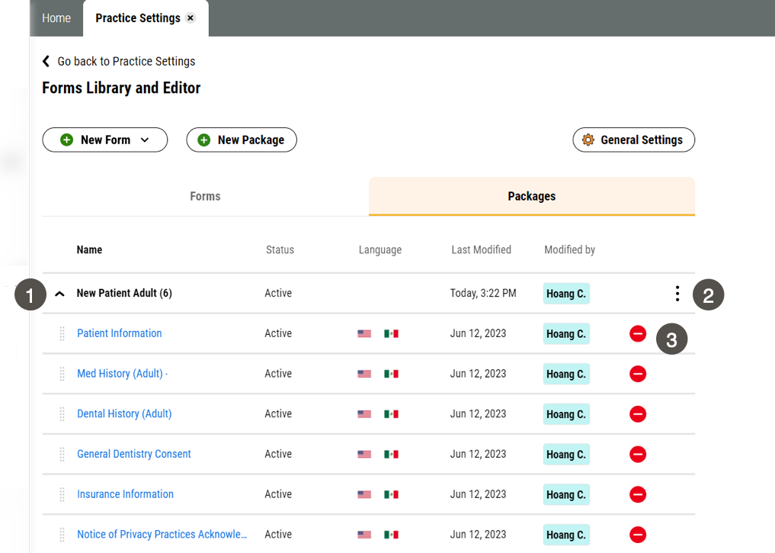The width and height of the screenshot is (775, 553).
Task: Remove Notice of Privacy Practices form
Action: pos(638,534)
